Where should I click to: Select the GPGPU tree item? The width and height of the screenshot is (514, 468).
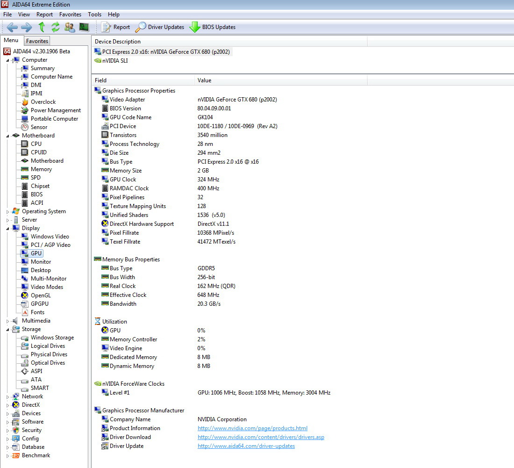click(40, 304)
